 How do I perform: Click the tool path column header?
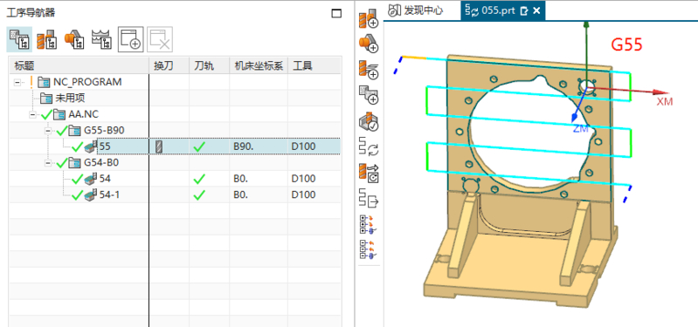coord(209,65)
